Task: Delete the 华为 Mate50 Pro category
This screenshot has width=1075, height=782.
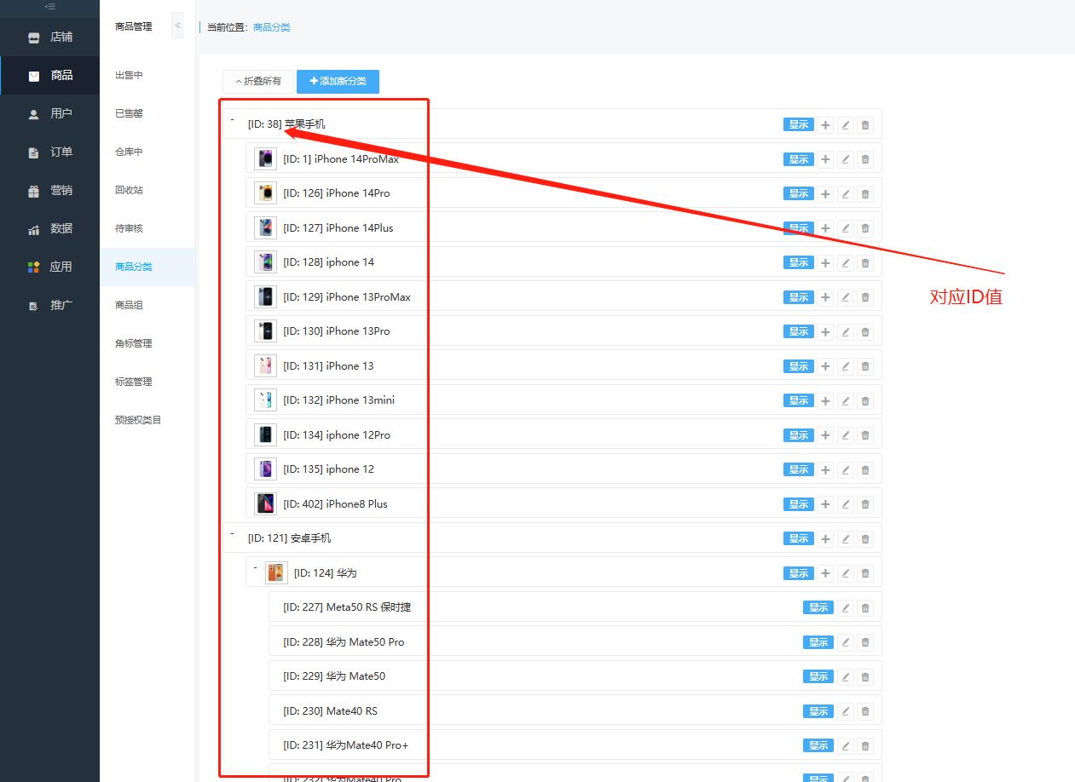Action: point(865,643)
